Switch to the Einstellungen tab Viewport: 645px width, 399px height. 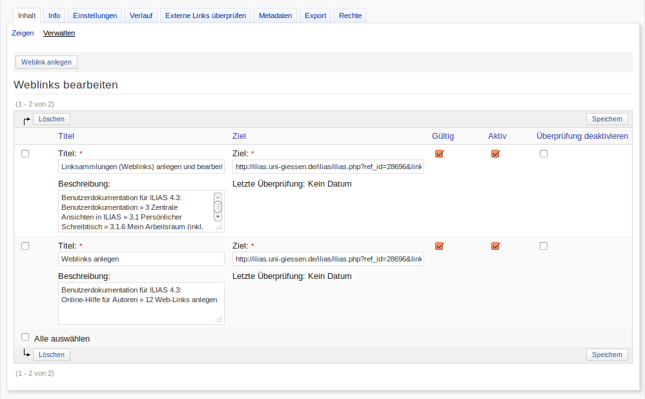(x=95, y=15)
